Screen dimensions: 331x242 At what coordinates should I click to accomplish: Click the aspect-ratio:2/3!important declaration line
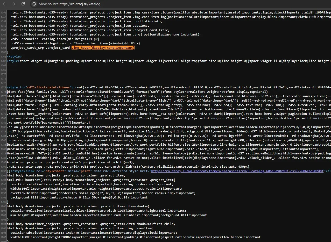point(96,189)
